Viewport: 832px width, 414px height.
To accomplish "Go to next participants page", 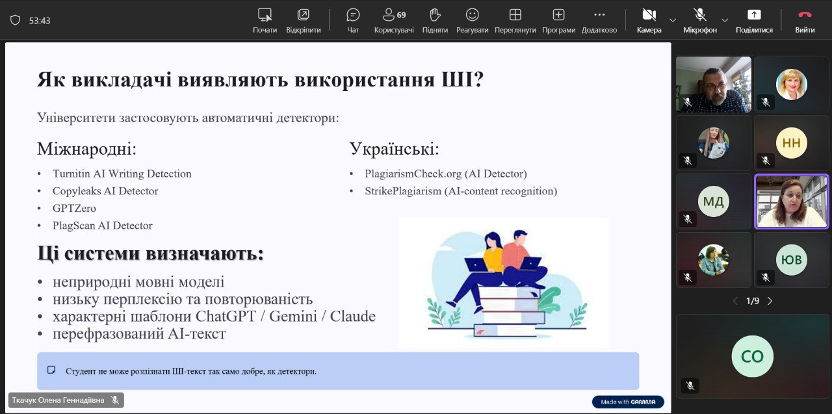I will point(770,301).
